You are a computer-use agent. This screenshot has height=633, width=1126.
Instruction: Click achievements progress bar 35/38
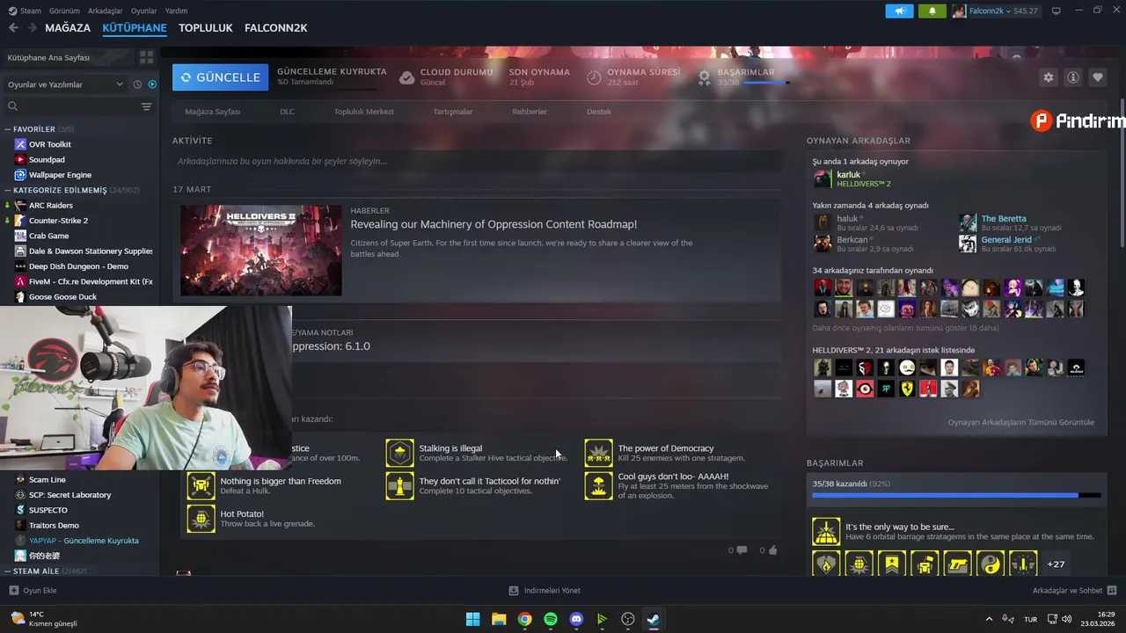click(956, 495)
